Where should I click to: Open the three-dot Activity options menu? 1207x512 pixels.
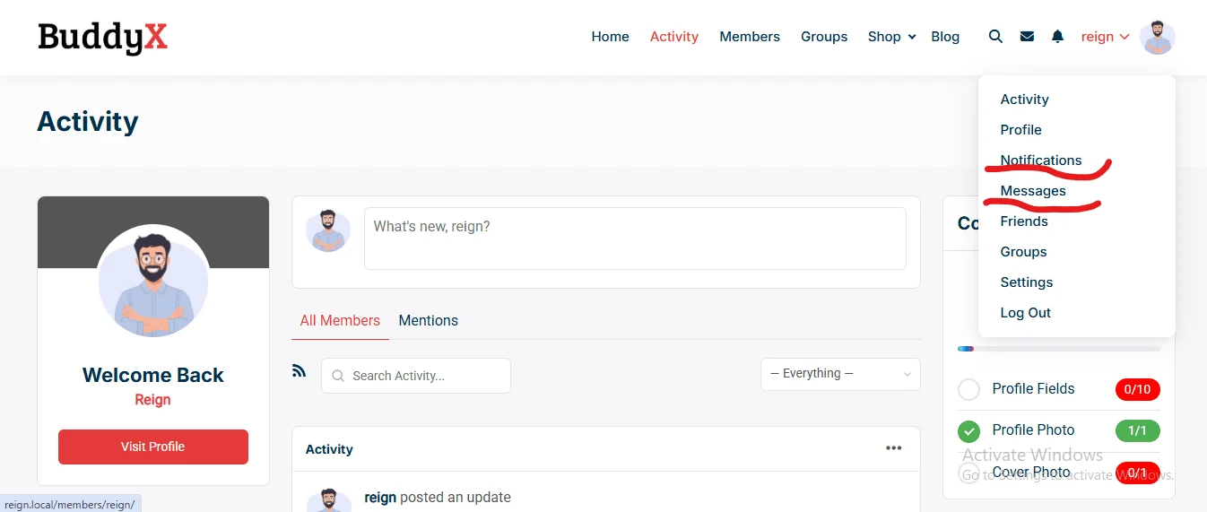(894, 448)
